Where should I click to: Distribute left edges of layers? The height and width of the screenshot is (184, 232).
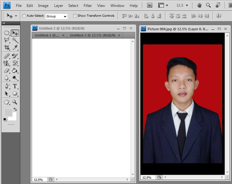click(193, 16)
